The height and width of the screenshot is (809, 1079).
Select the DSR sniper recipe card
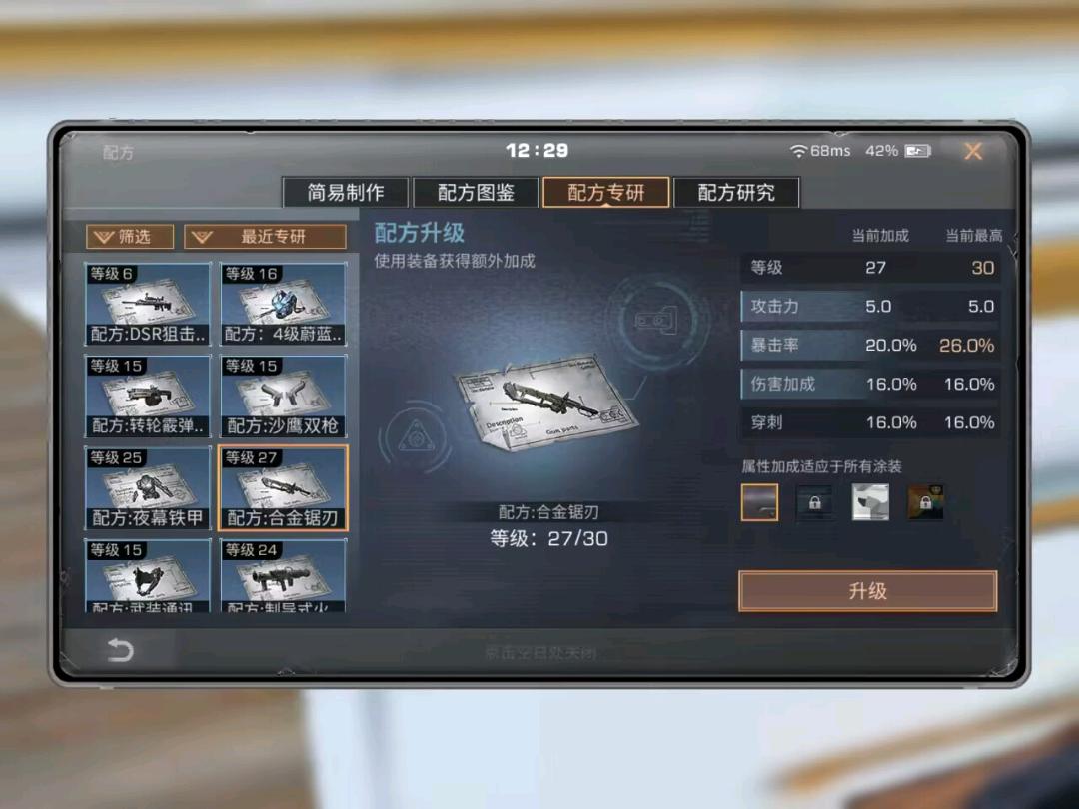[x=147, y=304]
